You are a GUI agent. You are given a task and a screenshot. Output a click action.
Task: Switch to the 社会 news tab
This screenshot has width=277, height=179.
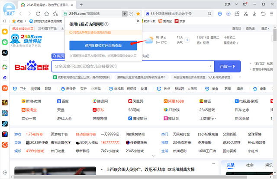(249, 165)
